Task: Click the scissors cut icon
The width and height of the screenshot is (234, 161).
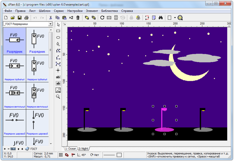Action: click(x=51, y=18)
